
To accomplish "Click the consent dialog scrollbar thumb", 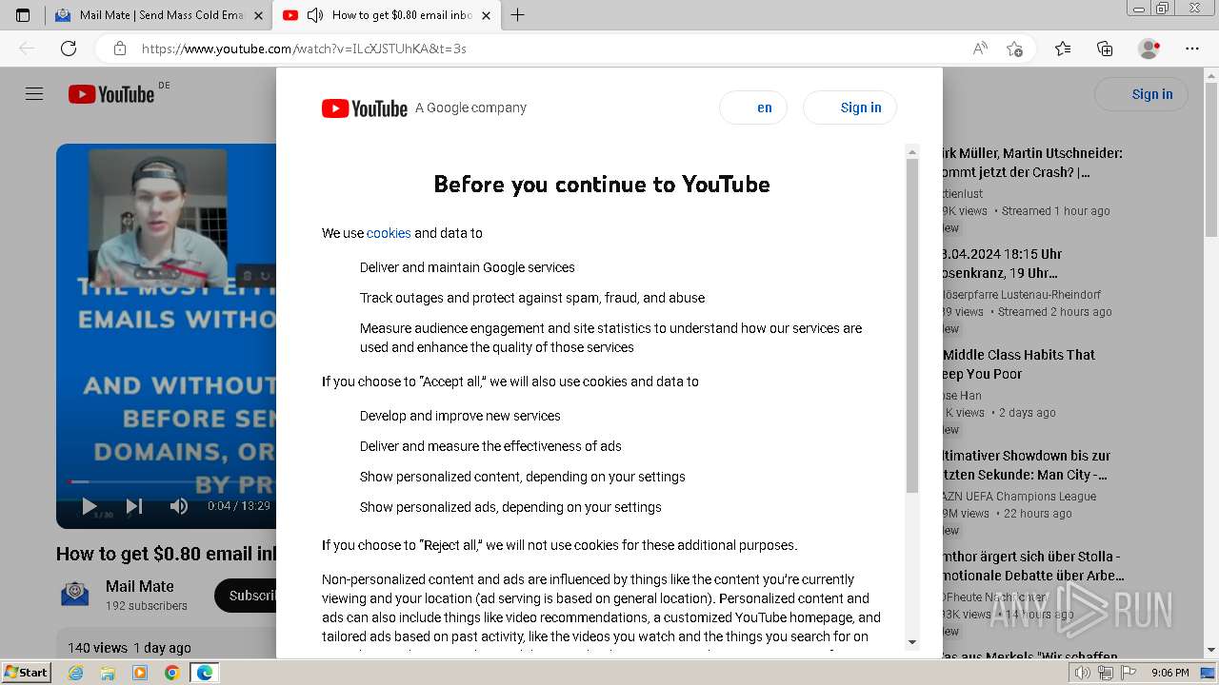I will pos(912,325).
